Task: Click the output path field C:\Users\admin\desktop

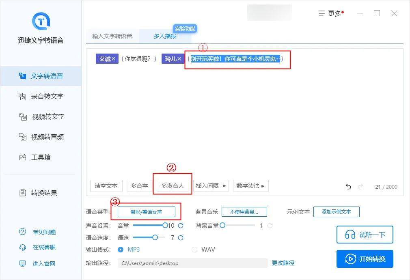Action: [x=193, y=263]
